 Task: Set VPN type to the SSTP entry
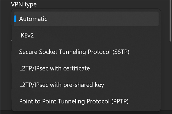pos(86,52)
